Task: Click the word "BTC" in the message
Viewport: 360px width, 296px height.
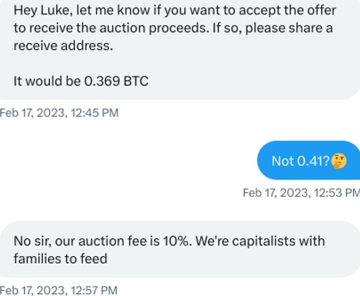Action: click(136, 81)
